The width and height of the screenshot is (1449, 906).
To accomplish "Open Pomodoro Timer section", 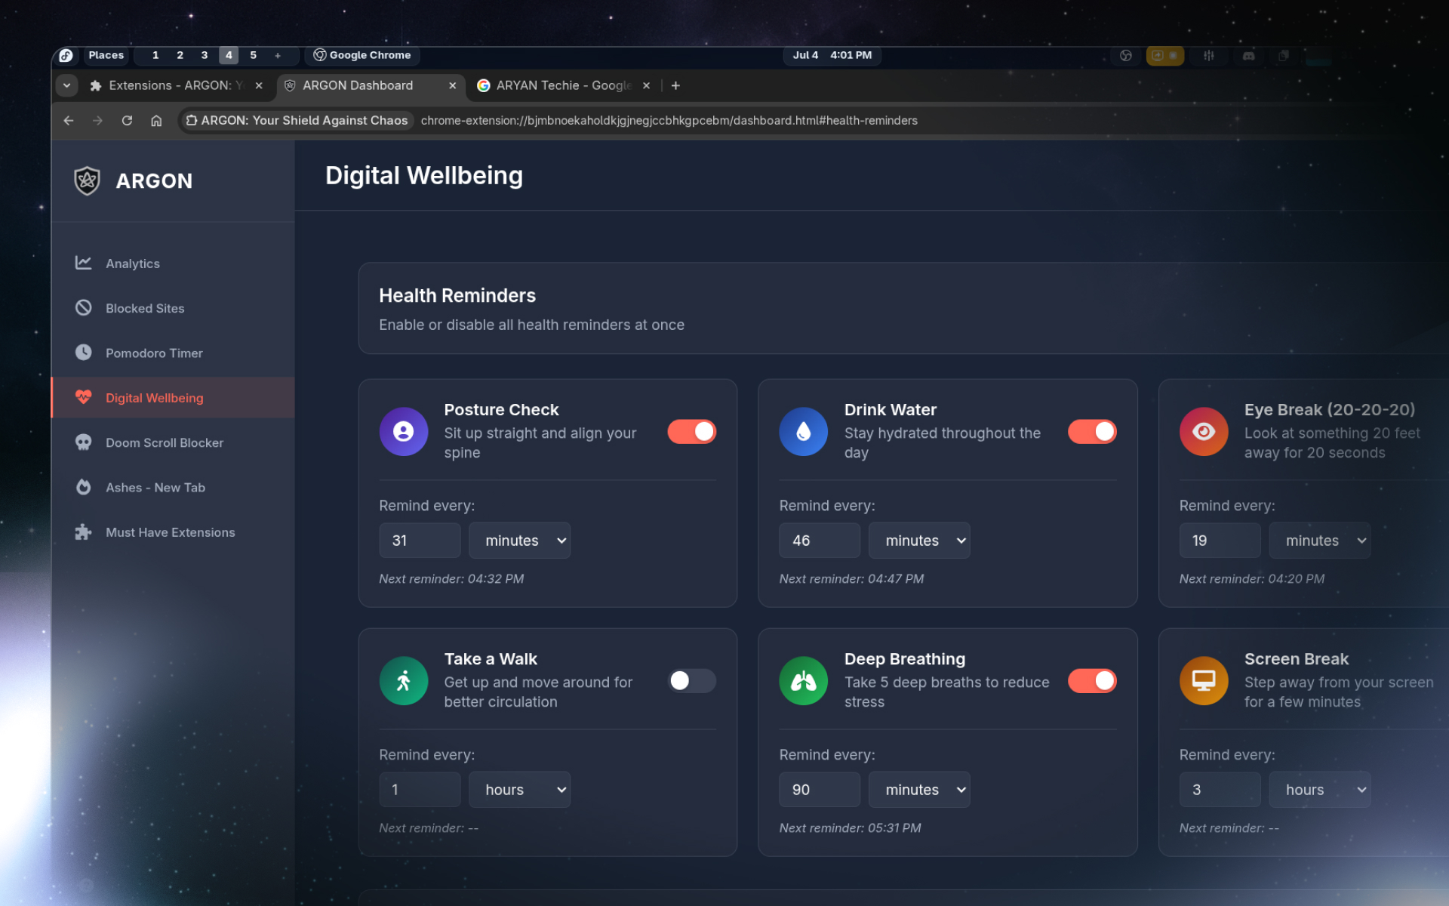I will point(173,353).
